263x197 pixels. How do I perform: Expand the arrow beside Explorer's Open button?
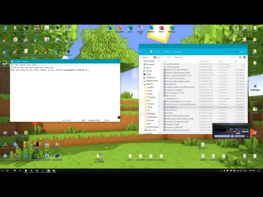162,57
